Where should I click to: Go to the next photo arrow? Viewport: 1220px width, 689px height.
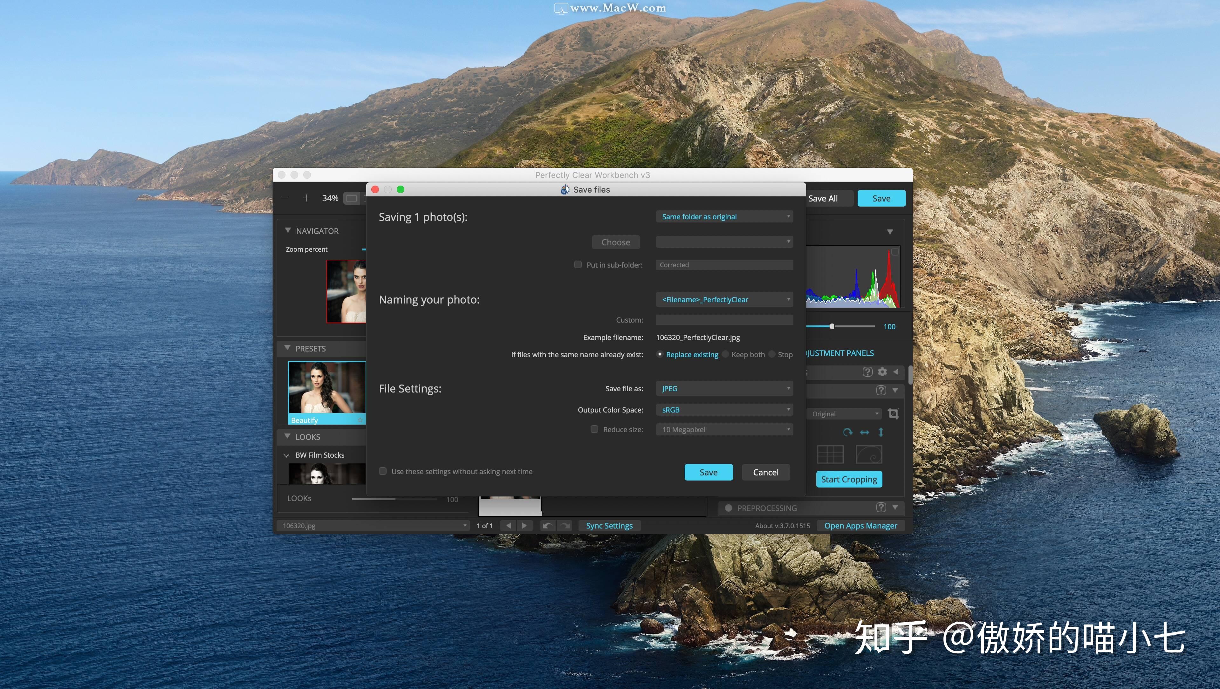[524, 526]
